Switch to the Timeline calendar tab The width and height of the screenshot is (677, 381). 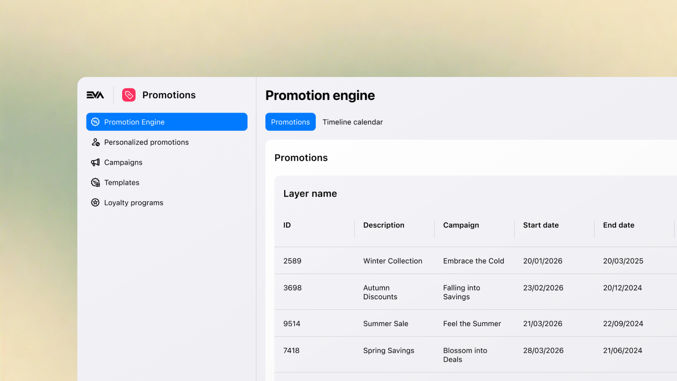pyautogui.click(x=352, y=122)
